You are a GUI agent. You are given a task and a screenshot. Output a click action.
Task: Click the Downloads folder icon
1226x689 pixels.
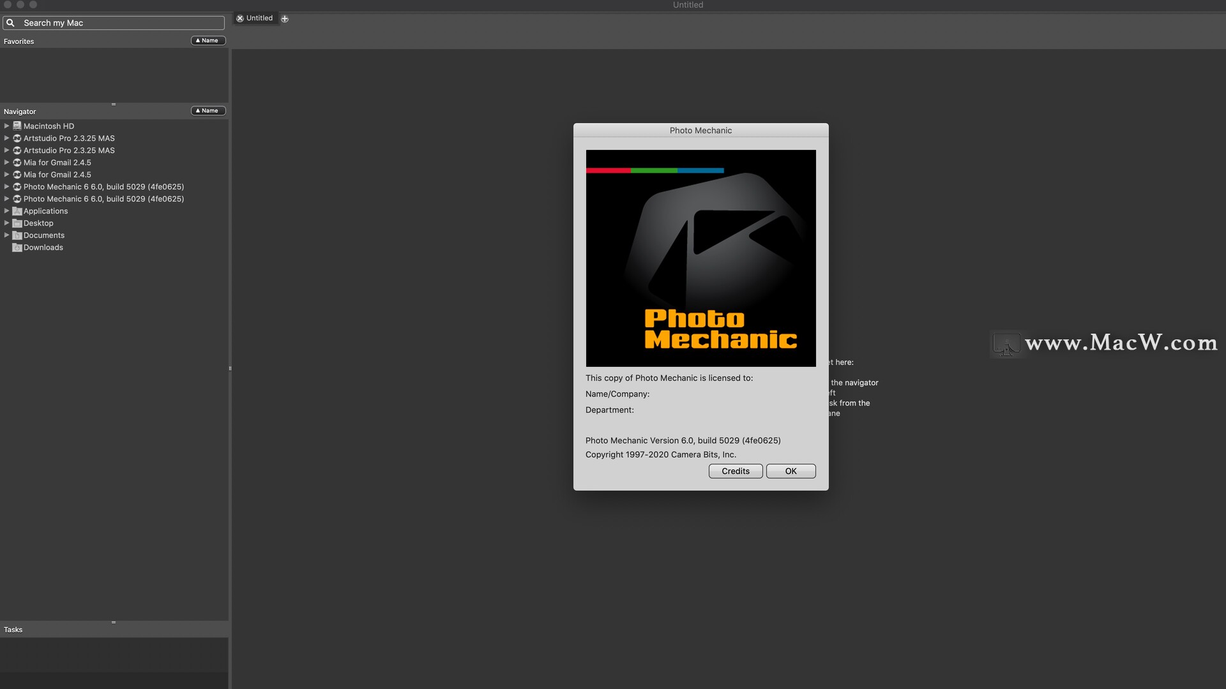[x=17, y=248]
